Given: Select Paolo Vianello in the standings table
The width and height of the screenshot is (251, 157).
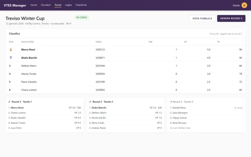Looking at the screenshot, I should point(29,82).
